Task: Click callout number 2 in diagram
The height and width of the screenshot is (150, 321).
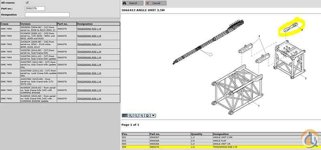Action: tap(259, 36)
